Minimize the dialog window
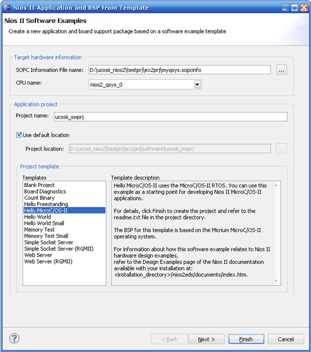 pyautogui.click(x=285, y=8)
